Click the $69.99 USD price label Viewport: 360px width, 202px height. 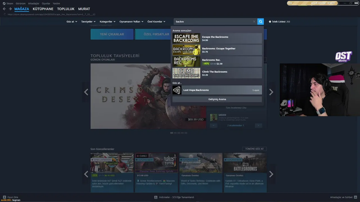click(x=196, y=120)
